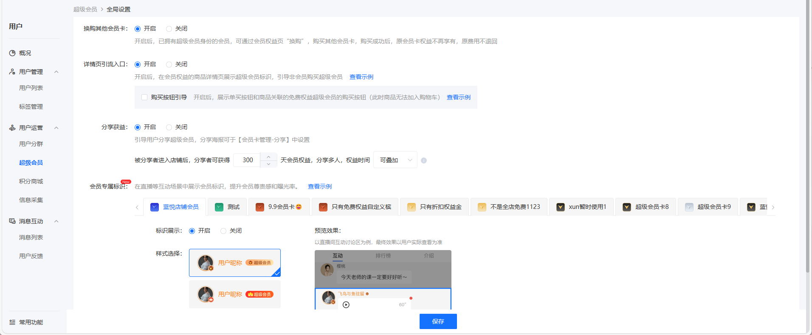812x335 pixels.
Task: Switch to 蓝悦店铺会员 tab
Action: click(x=175, y=207)
